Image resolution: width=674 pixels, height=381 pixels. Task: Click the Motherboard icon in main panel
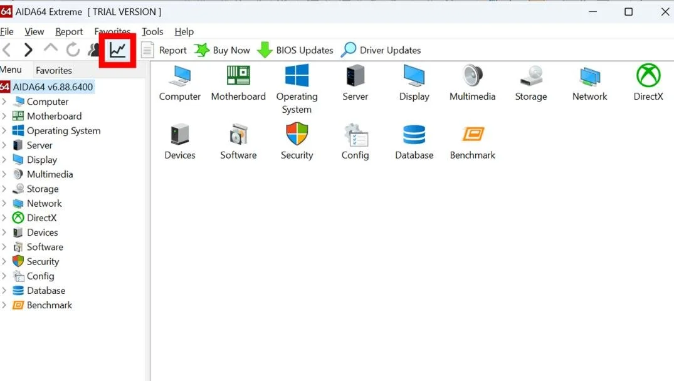pyautogui.click(x=238, y=76)
